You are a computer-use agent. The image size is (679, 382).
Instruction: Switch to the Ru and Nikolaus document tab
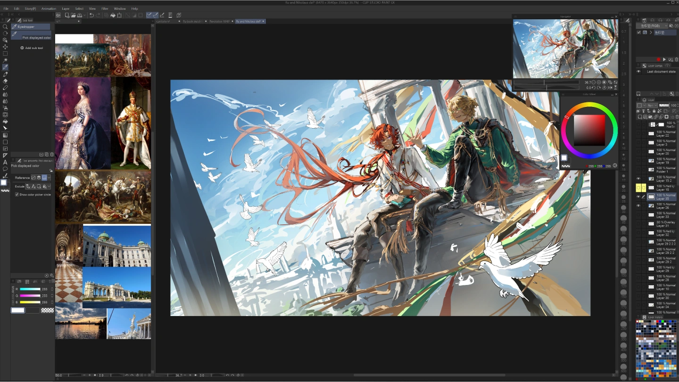click(249, 21)
